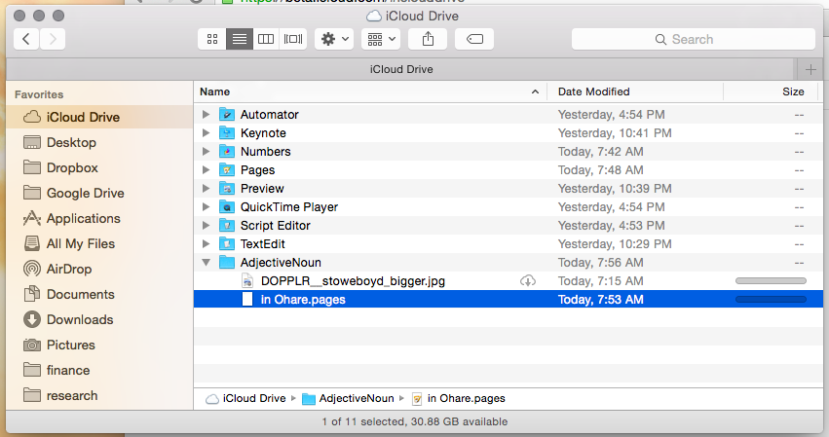Click AdjectiveNoun in the path bar
This screenshot has width=829, height=437.
348,398
